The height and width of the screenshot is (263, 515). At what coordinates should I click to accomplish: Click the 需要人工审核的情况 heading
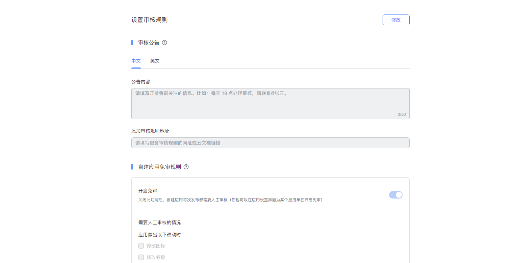(x=160, y=222)
